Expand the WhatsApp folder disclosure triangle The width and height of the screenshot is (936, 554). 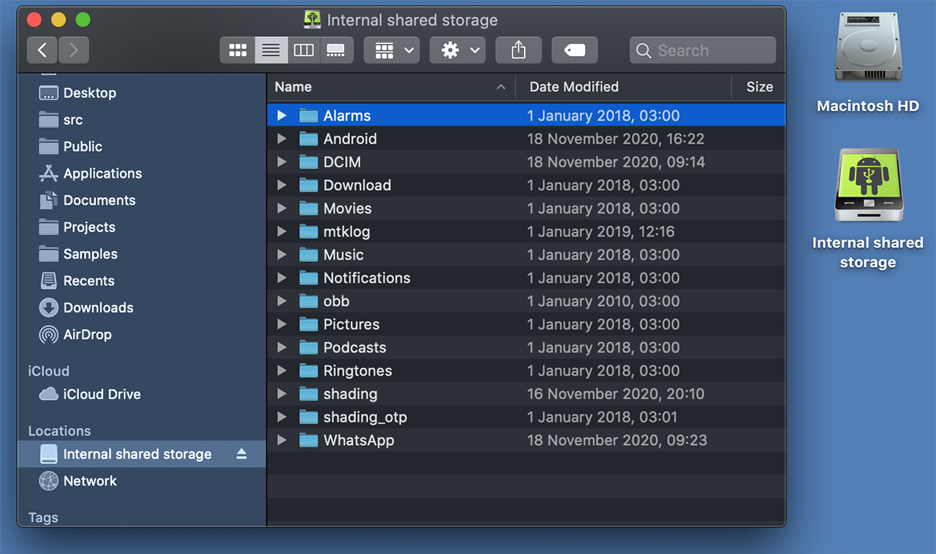tap(282, 440)
